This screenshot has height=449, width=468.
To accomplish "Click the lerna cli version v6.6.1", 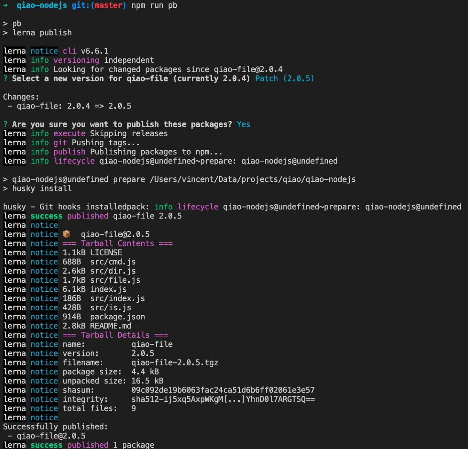I will (x=95, y=51).
